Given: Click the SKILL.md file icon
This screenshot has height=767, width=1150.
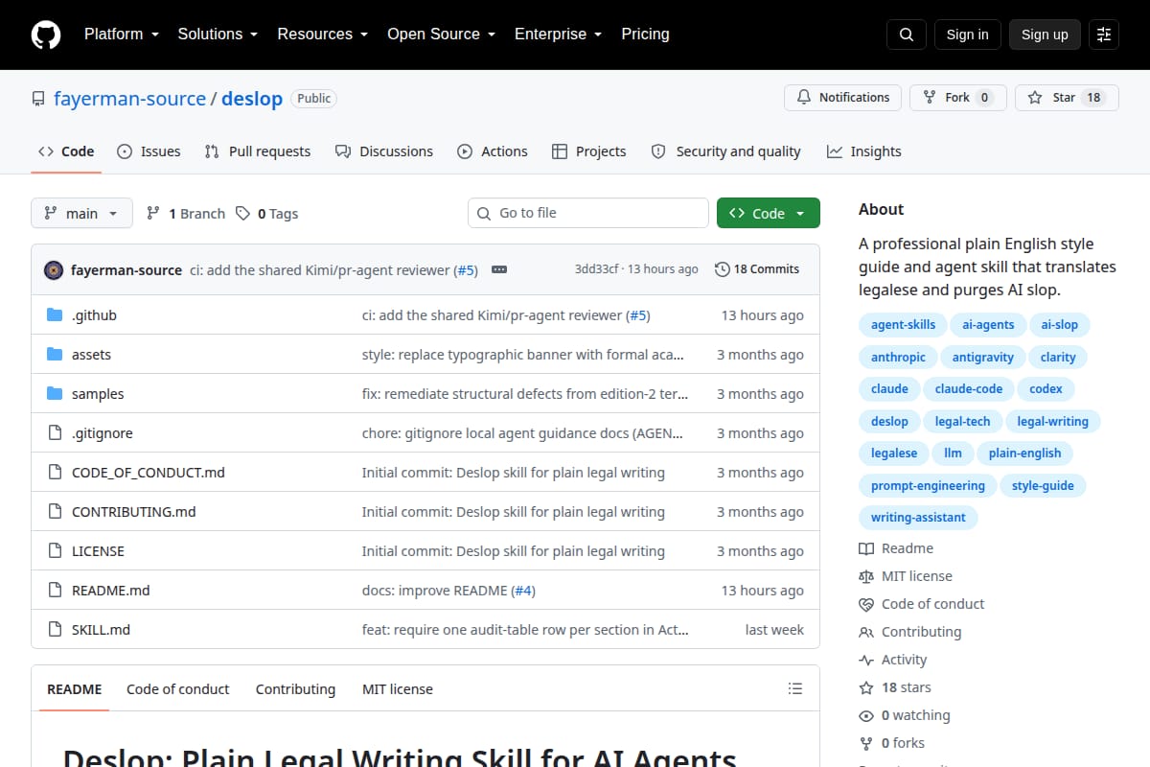Looking at the screenshot, I should [x=54, y=630].
